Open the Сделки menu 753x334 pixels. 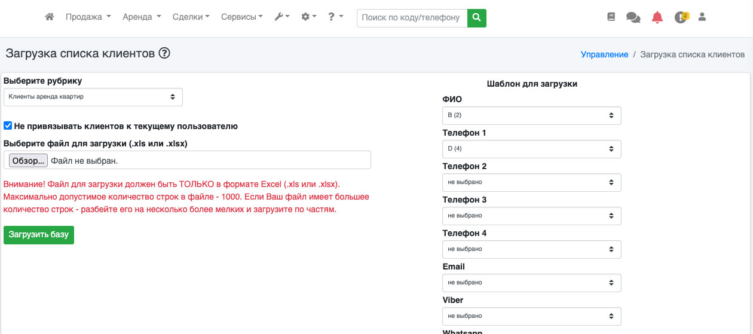point(191,17)
